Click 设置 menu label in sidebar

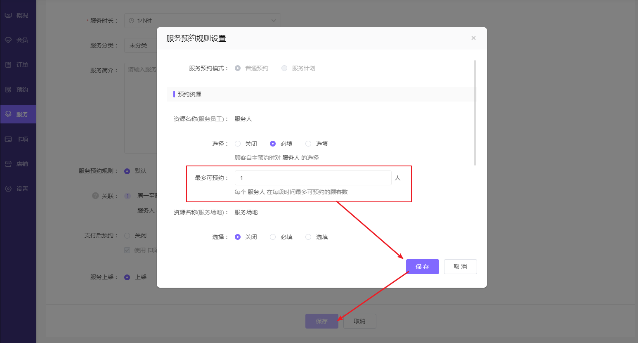(x=22, y=189)
